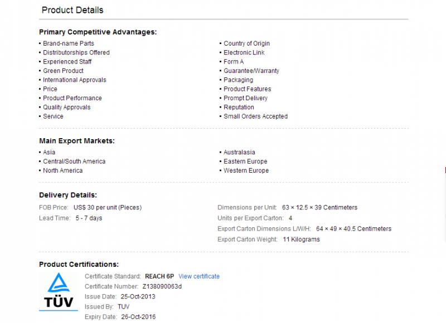Click Distributorships Offered list entry
This screenshot has height=323, width=446.
pyautogui.click(x=76, y=52)
